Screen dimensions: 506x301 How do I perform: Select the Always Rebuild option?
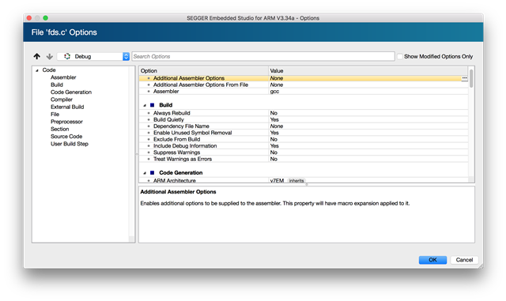pos(304,113)
